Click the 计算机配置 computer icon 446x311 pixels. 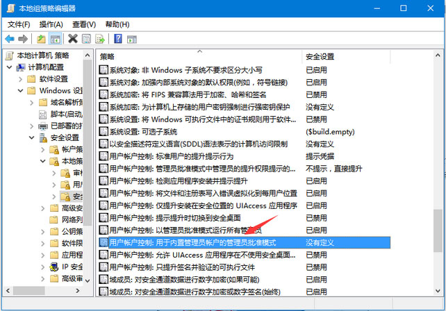[x=21, y=67]
